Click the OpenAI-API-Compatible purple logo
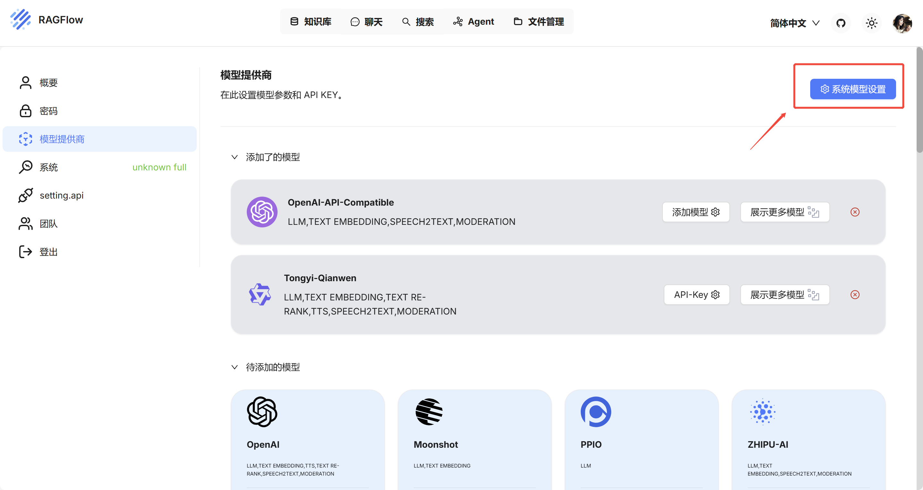The width and height of the screenshot is (923, 490). [262, 212]
